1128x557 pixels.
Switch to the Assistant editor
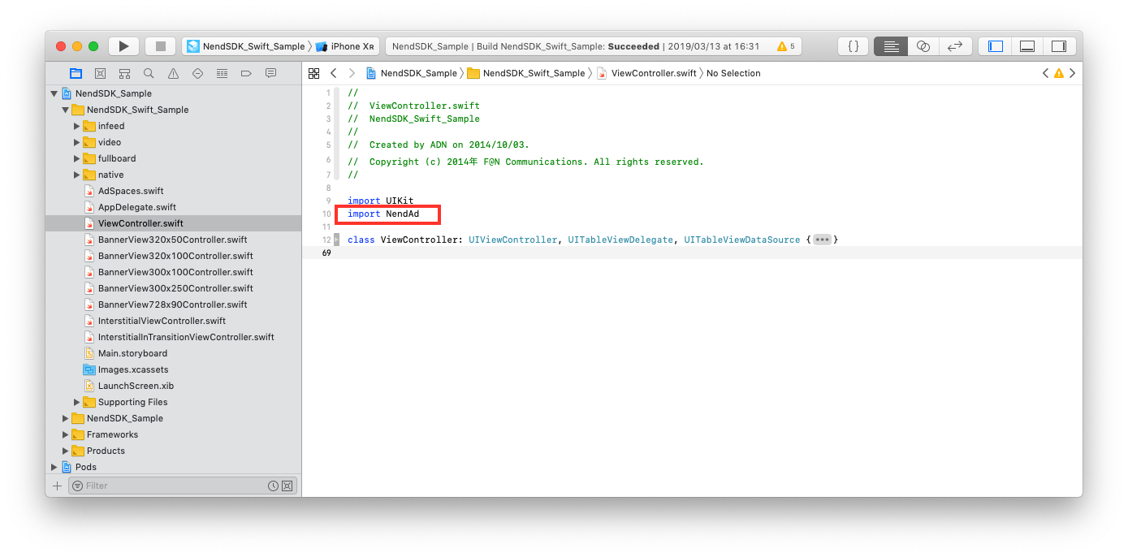pyautogui.click(x=923, y=46)
